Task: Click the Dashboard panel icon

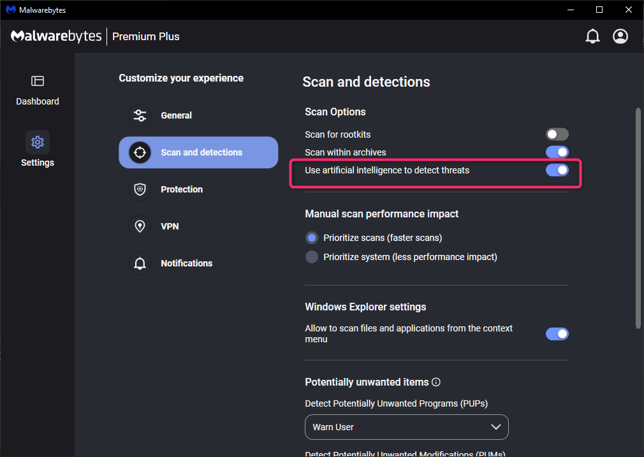Action: pos(38,81)
